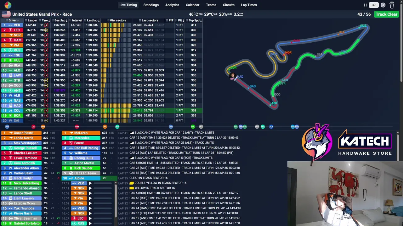Click the medium tyre icon in SAI row
The height and width of the screenshot is (226, 403).
click(46, 121)
